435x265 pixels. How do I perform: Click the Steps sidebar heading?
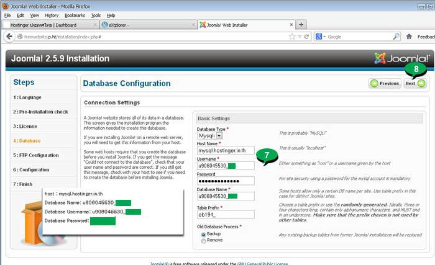pos(24,83)
